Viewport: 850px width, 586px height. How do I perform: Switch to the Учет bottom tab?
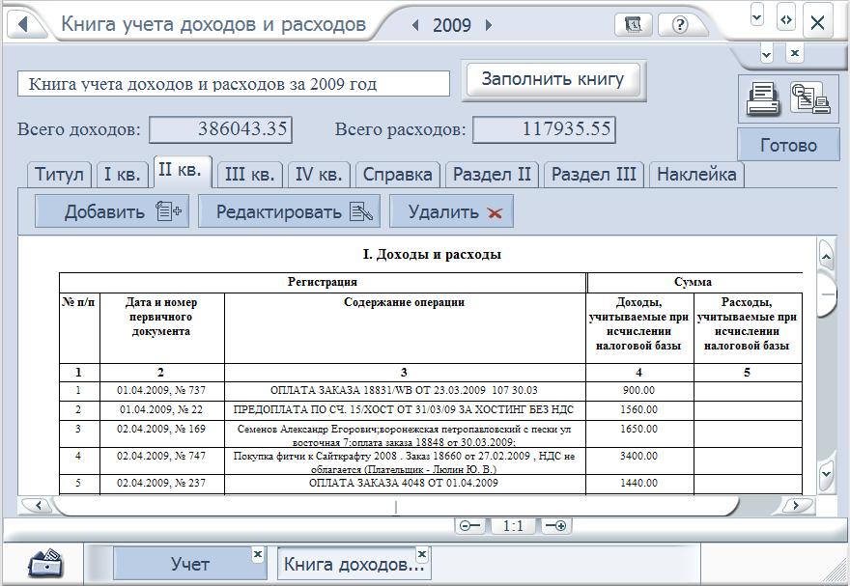[189, 564]
